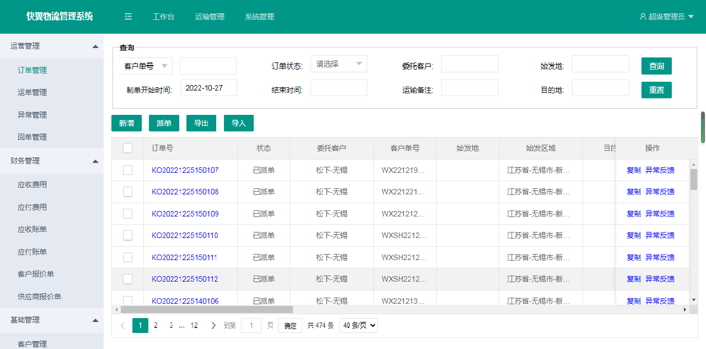Open the 超级管理员 user dropdown

(x=666, y=17)
